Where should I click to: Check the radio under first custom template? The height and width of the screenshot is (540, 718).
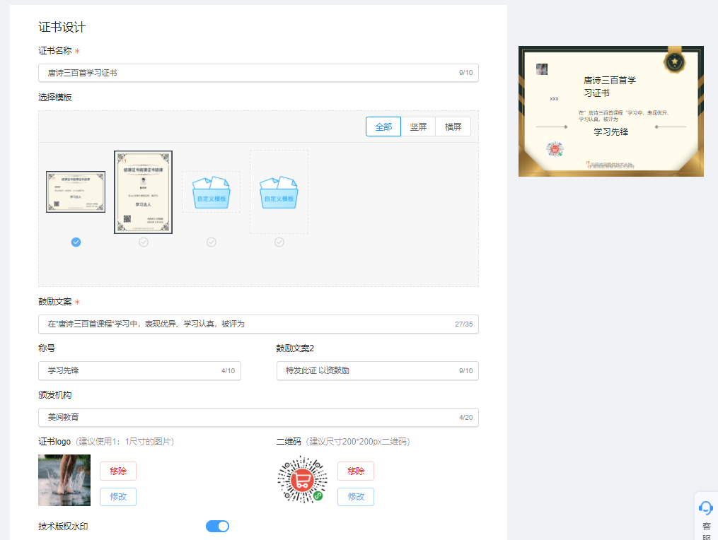point(211,242)
